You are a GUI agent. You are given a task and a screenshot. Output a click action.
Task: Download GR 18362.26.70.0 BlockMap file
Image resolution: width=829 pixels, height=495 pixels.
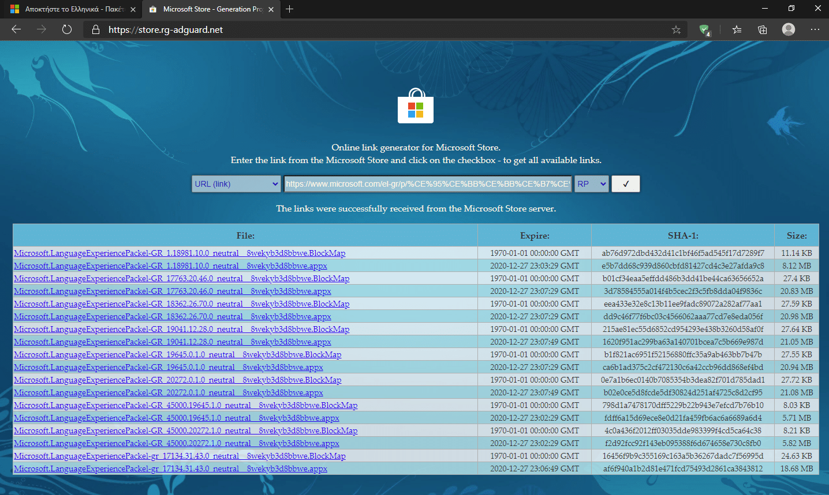182,304
